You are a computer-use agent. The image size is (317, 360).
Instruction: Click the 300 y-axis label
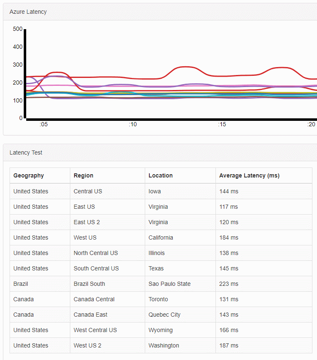[17, 65]
